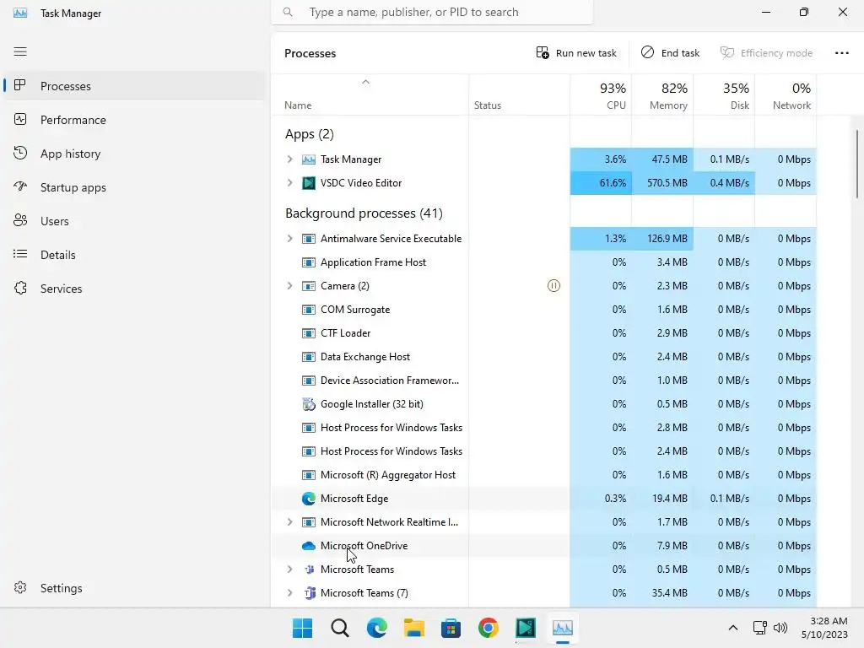Switch to VSDC Video Editor in the taskbar

point(526,628)
